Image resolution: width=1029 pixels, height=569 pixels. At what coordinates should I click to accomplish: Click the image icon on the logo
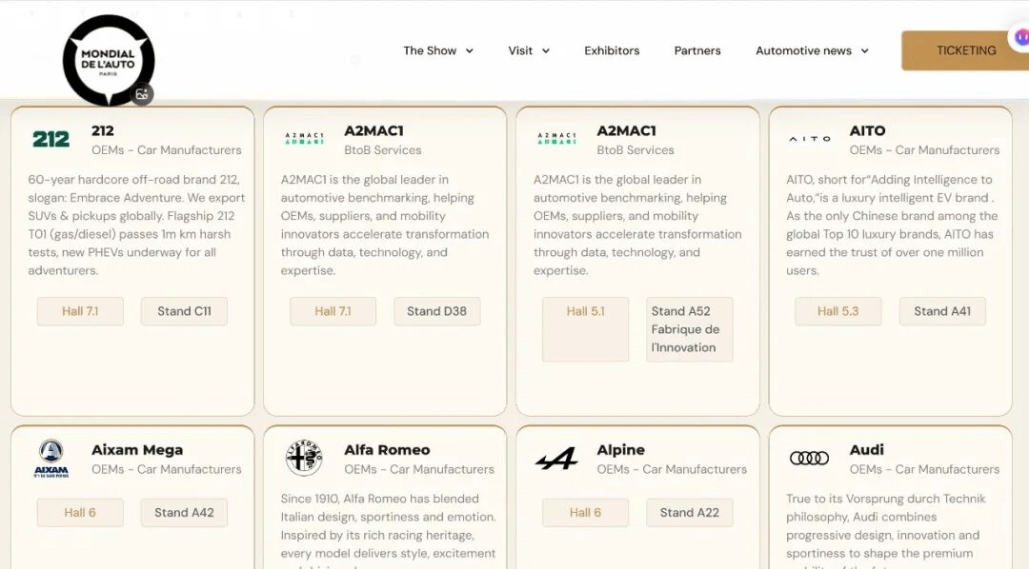point(142,94)
